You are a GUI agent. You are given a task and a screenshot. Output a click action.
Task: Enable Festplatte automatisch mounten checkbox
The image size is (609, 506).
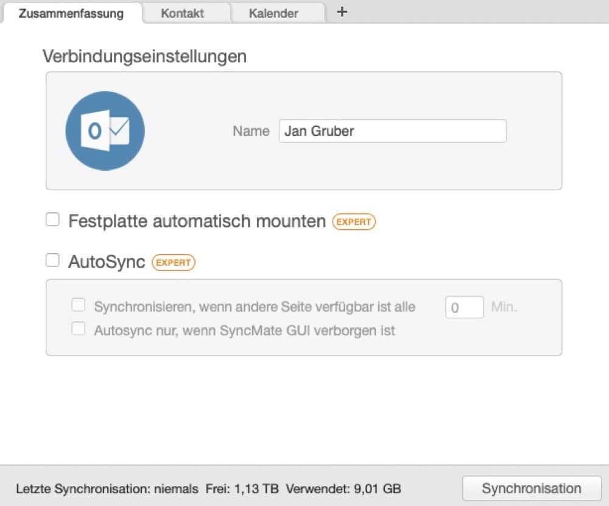(x=52, y=219)
